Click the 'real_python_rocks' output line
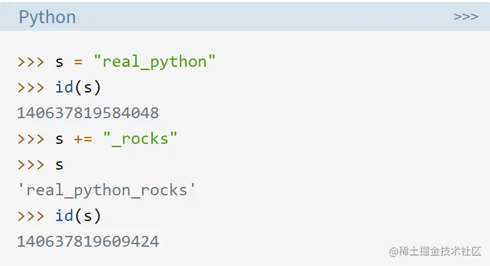This screenshot has width=490, height=266. (107, 190)
